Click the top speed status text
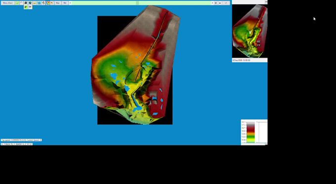The image size is (336, 184). [21, 140]
